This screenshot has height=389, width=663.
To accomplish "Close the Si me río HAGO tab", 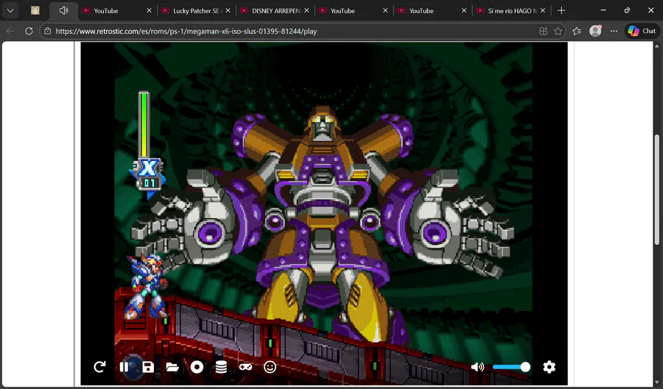I will coord(543,10).
